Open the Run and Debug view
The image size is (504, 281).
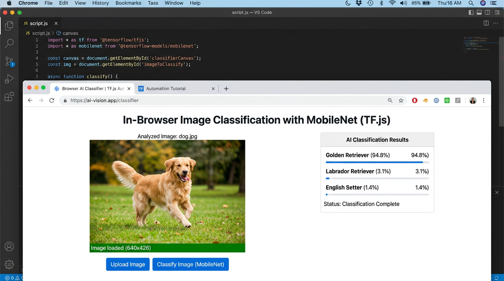click(9, 79)
